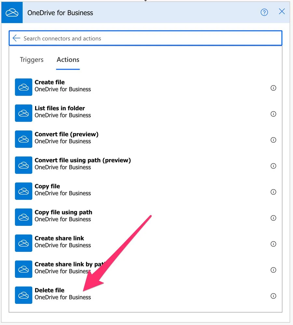Show info for Delete file action
293x325 pixels.
pos(273,296)
